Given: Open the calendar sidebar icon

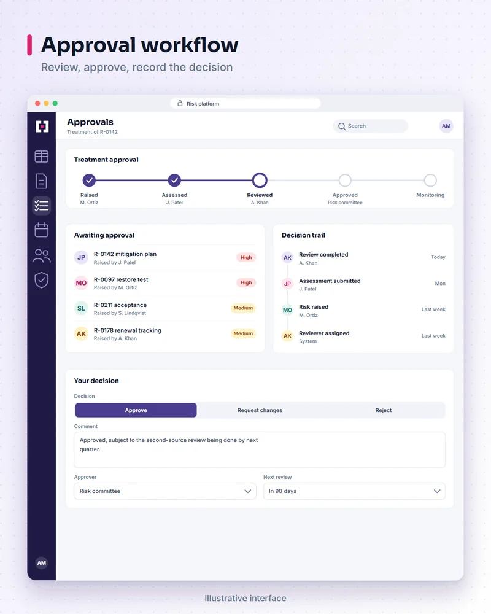Looking at the screenshot, I should [x=42, y=230].
